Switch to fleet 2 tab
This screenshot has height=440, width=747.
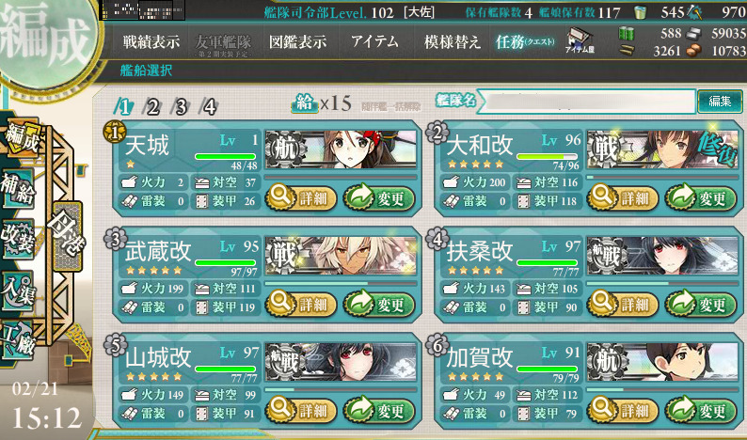[x=152, y=107]
